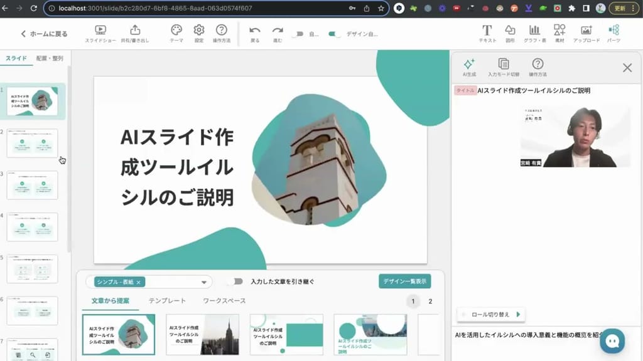Insert a テキスト text box
The image size is (643, 361).
(487, 34)
